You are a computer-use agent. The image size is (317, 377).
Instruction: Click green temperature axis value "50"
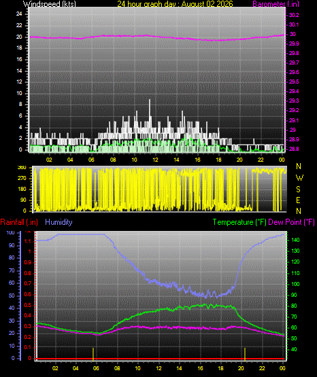pyautogui.click(x=294, y=338)
